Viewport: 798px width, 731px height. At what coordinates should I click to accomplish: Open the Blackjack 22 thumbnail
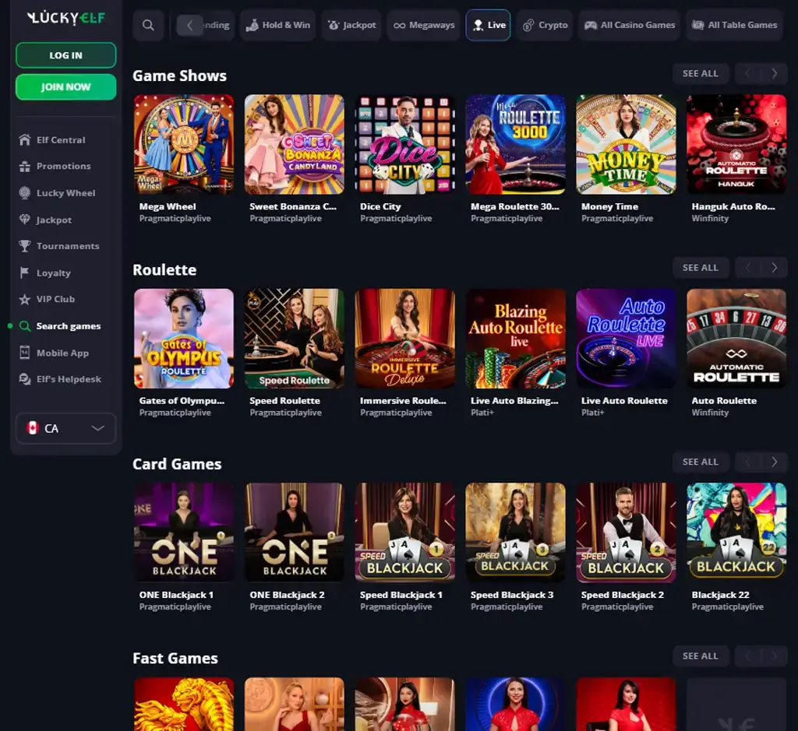click(736, 532)
